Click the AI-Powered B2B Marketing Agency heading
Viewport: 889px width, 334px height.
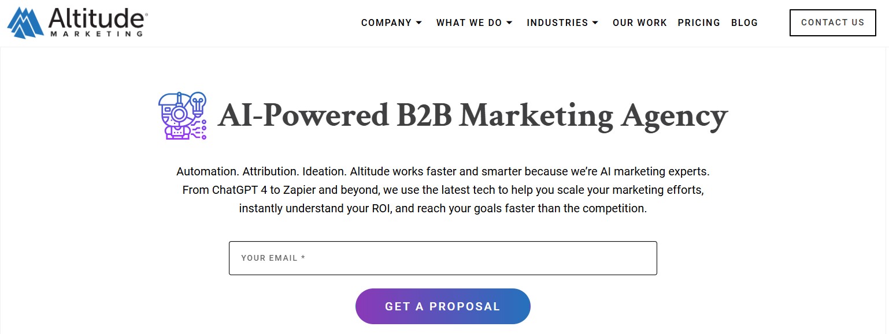(472, 116)
